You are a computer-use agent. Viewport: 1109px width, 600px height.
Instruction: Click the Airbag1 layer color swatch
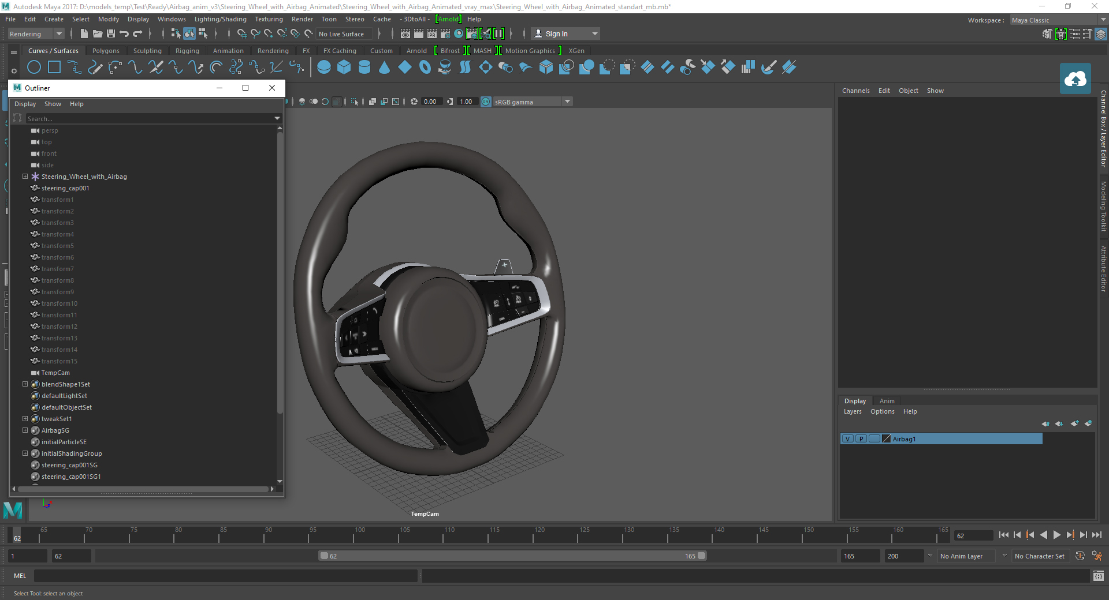tap(885, 438)
